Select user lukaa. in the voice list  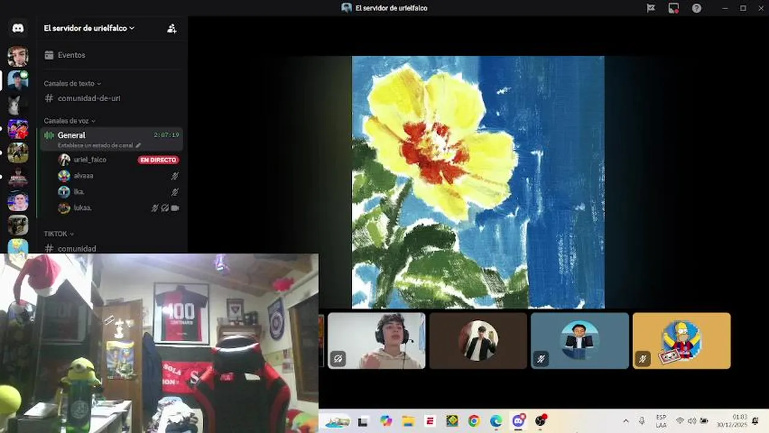pos(82,208)
